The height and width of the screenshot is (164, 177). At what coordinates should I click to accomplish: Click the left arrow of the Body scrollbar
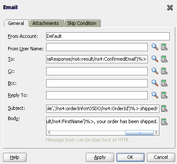click(x=49, y=133)
